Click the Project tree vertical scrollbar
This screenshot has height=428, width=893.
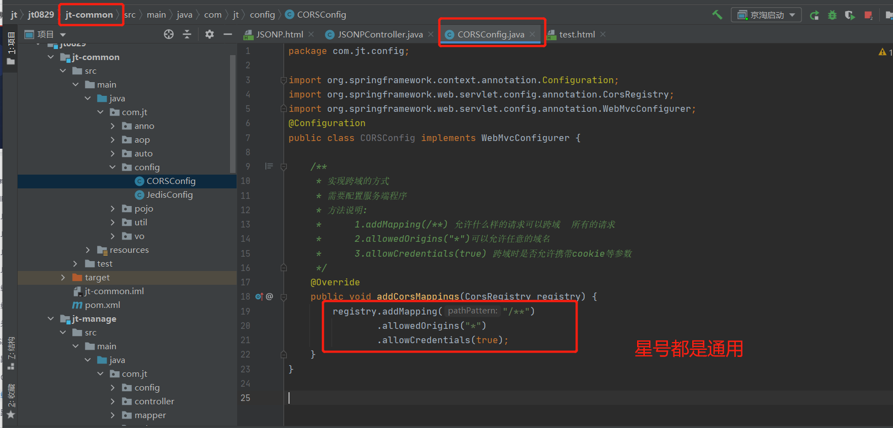pos(233,113)
